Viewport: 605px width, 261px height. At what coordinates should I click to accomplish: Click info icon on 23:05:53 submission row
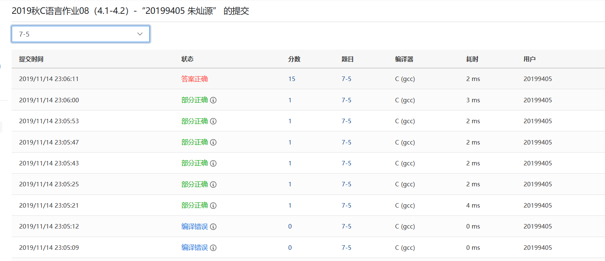(213, 121)
